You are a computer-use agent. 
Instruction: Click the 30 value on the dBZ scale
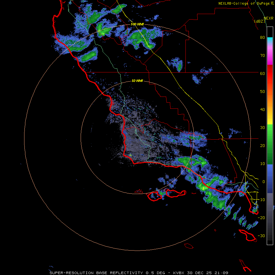pyautogui.click(x=262, y=128)
